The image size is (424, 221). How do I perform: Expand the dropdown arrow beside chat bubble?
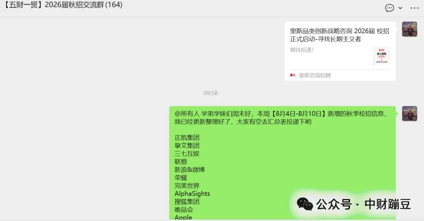[400, 8]
